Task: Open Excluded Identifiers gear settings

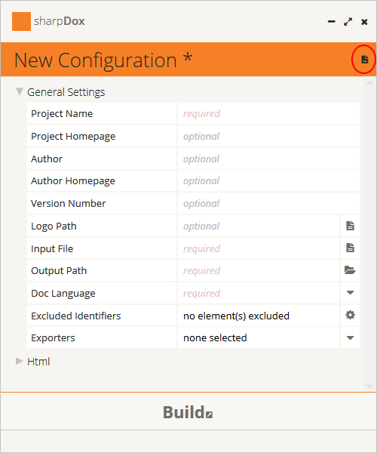Action: click(350, 315)
